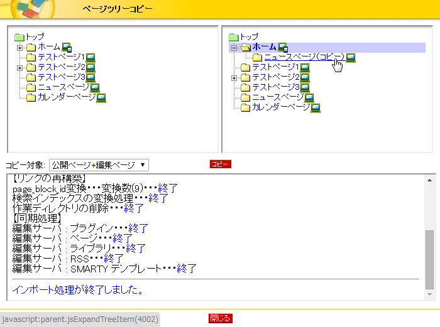Click 終了 after SMARTY テンプレート

click(187, 269)
